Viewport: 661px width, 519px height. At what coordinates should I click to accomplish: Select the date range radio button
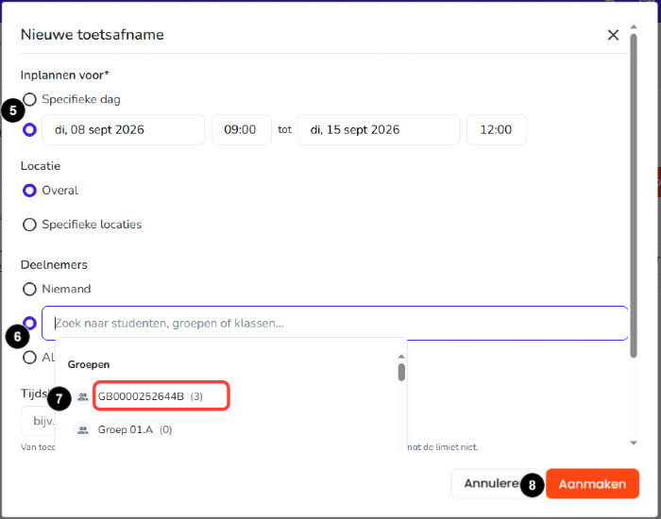click(x=29, y=130)
